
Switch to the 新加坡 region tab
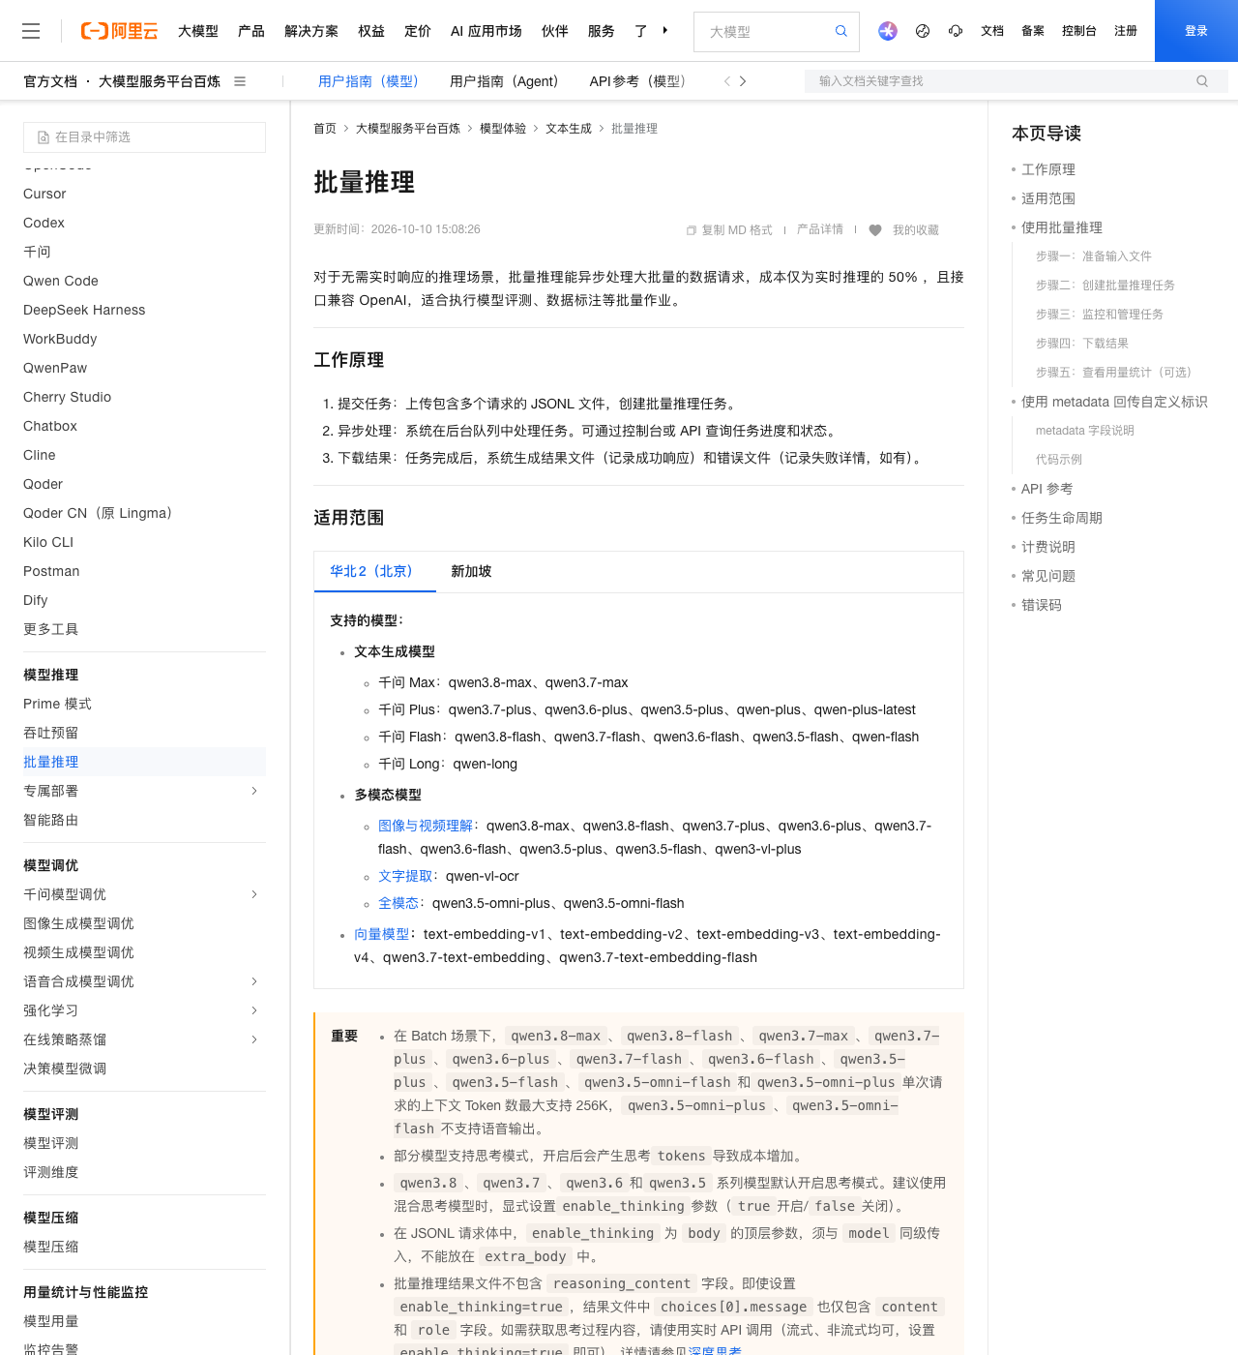tap(471, 571)
